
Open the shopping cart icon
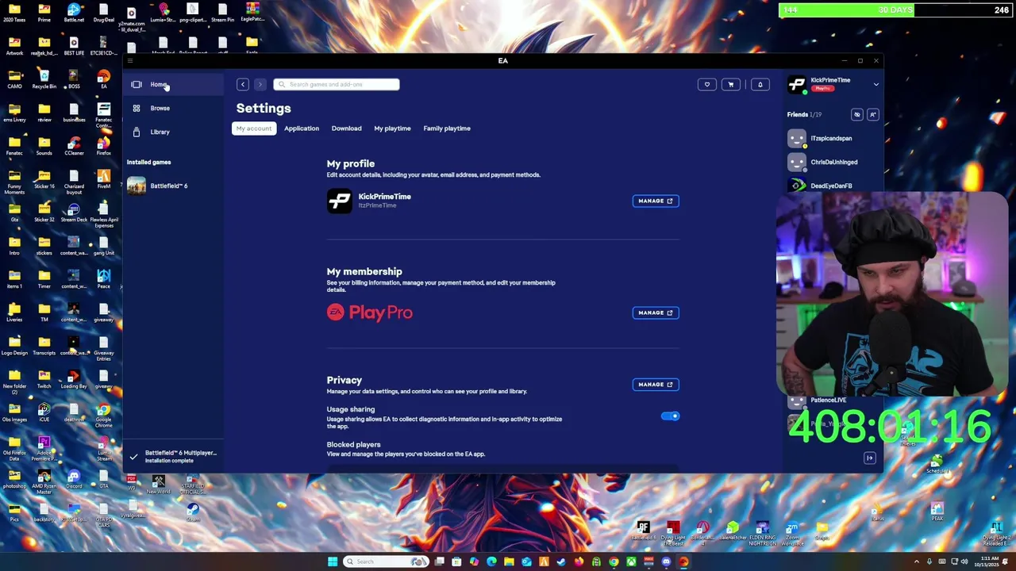[x=731, y=84]
